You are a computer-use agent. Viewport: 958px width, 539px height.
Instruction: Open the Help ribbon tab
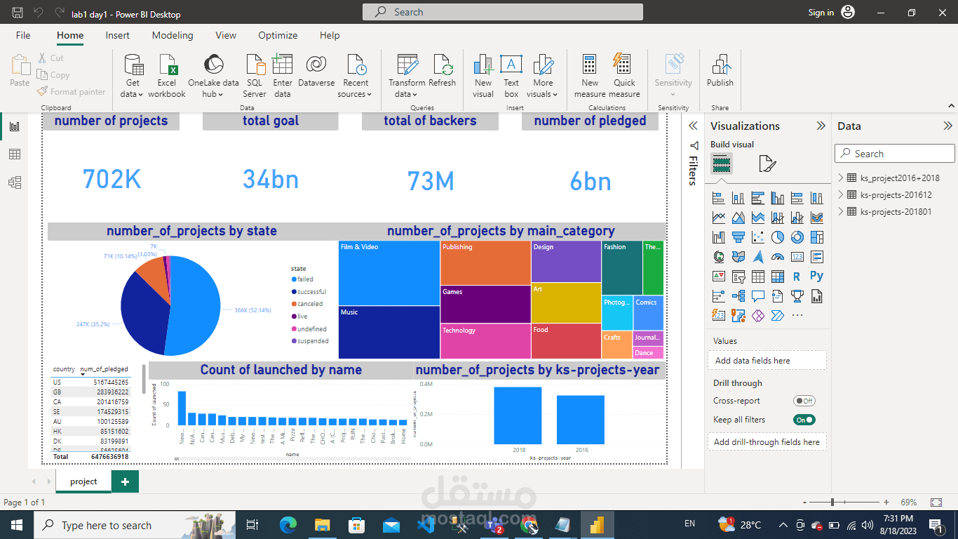(x=330, y=35)
